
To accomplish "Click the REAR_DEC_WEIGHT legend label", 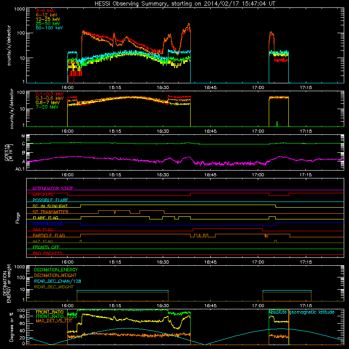I will pyautogui.click(x=54, y=287).
